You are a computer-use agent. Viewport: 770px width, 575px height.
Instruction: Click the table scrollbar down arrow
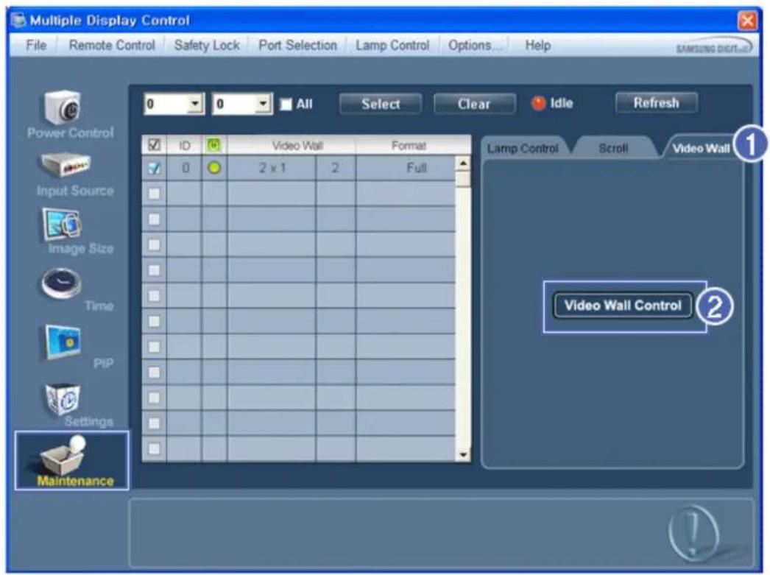(462, 455)
